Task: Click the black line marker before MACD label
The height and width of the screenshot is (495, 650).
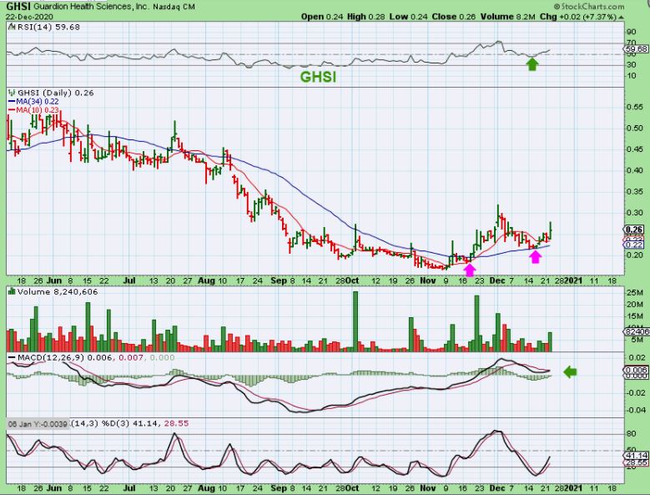Action: (x=11, y=358)
